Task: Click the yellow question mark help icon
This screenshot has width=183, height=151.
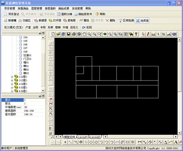Action: 136,34
